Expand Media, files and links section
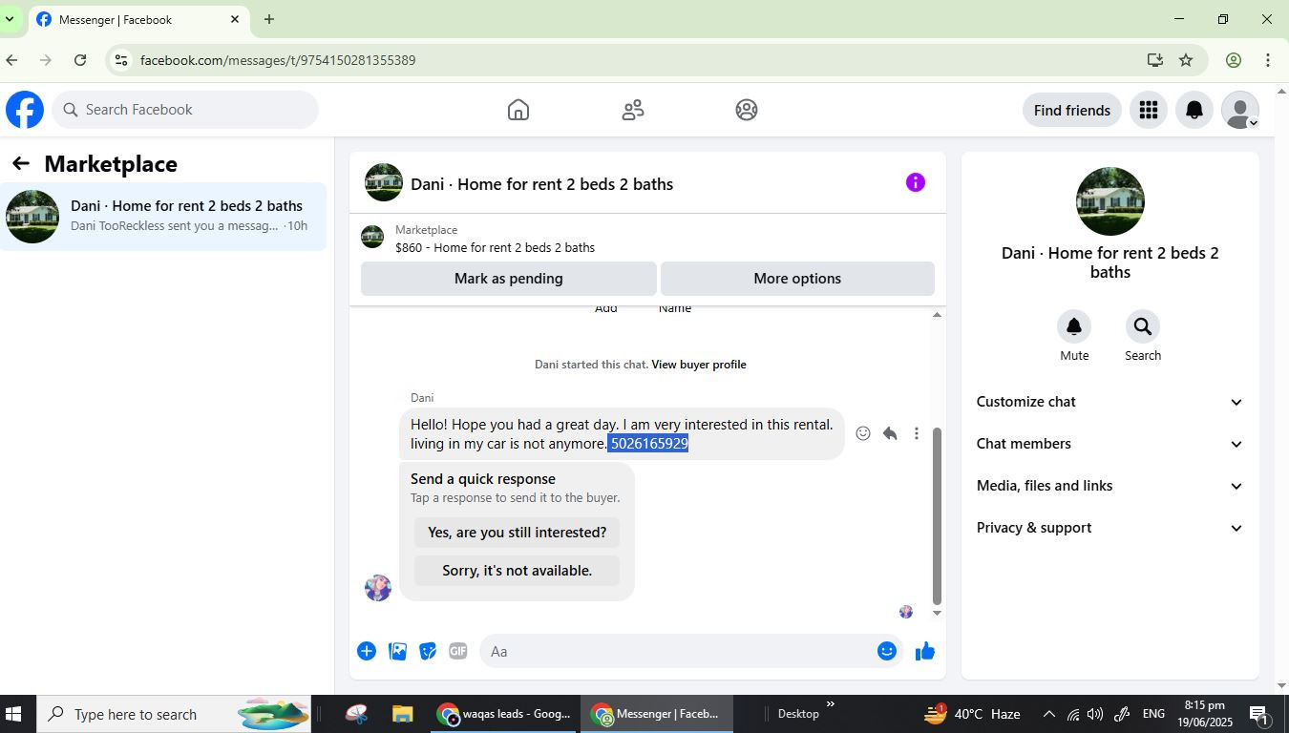Viewport: 1289px width, 733px height. click(x=1109, y=486)
